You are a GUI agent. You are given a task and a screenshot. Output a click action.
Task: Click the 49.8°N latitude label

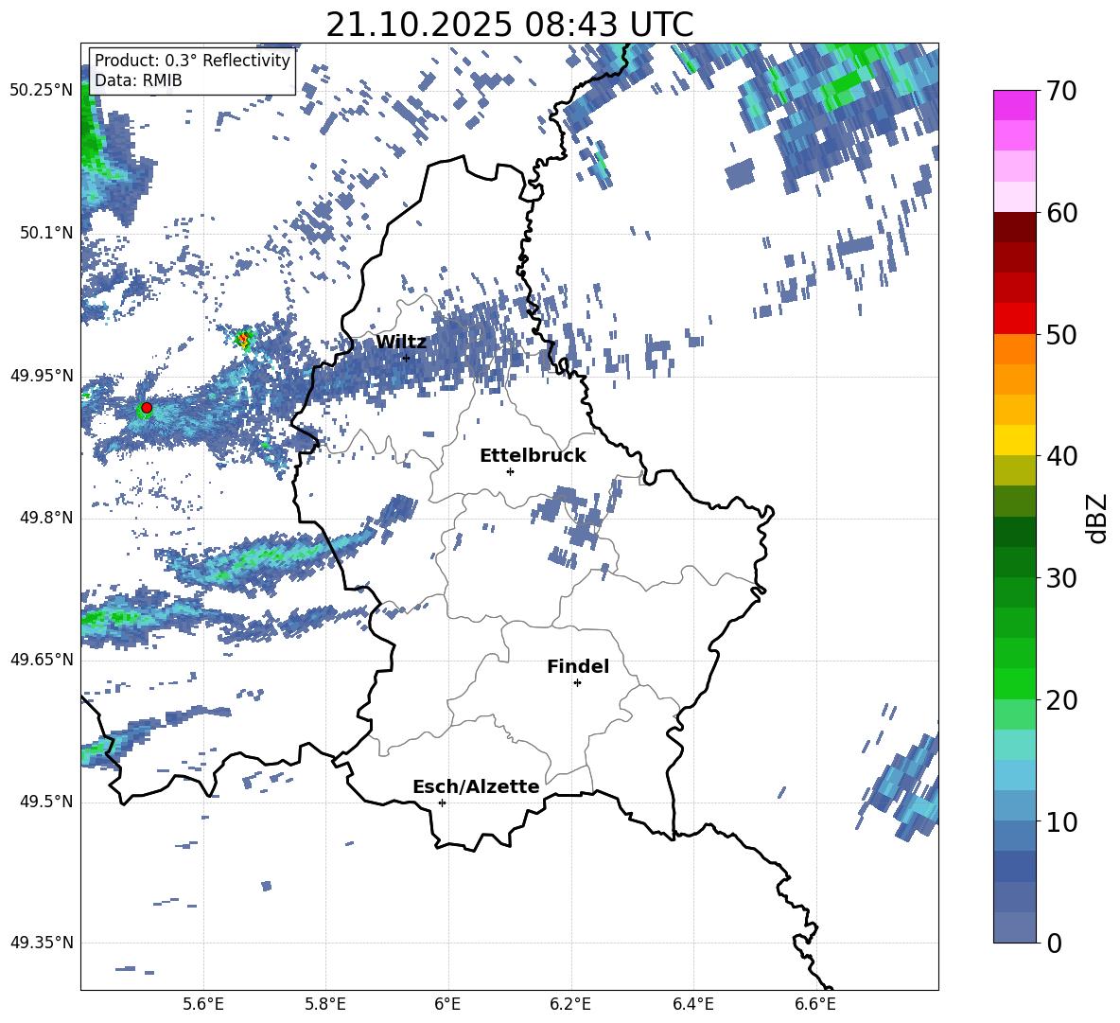point(46,518)
